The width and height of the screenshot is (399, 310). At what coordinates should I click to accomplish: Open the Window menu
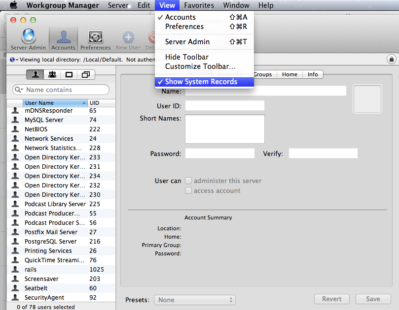coord(236,5)
